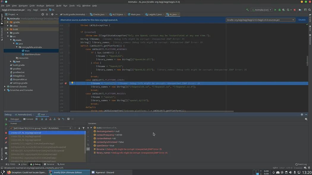Resume program in debugger sidebar
This screenshot has width=312, height=175.
click(x=6, y=124)
